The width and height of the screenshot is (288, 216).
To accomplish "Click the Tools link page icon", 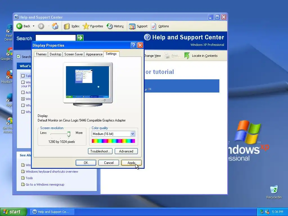I will pos(23,178).
